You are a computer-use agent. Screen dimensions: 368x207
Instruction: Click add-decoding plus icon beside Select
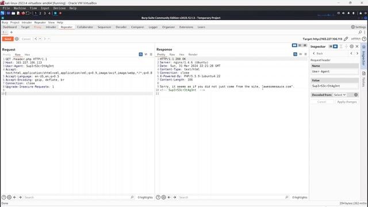pos(356,95)
